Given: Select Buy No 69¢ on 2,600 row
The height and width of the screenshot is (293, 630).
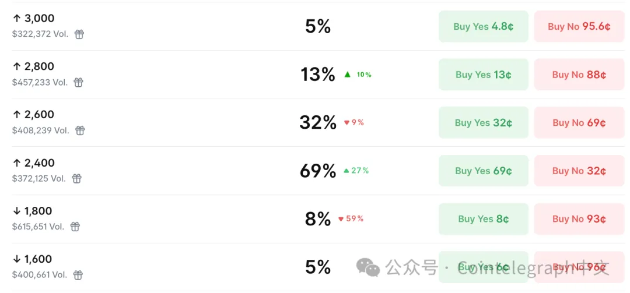Looking at the screenshot, I should click(579, 123).
